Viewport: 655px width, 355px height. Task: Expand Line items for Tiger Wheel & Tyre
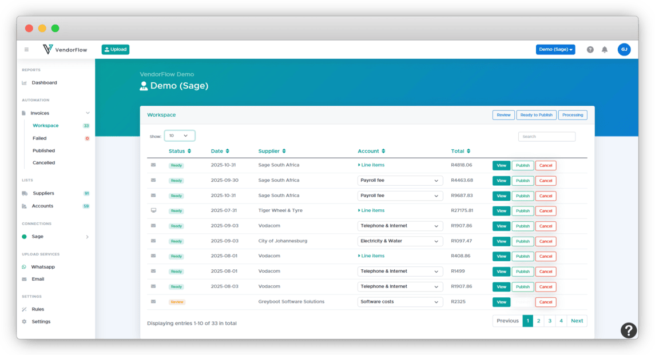click(372, 210)
